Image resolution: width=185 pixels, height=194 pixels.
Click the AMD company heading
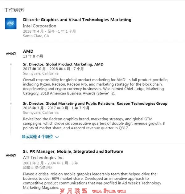(x=28, y=51)
